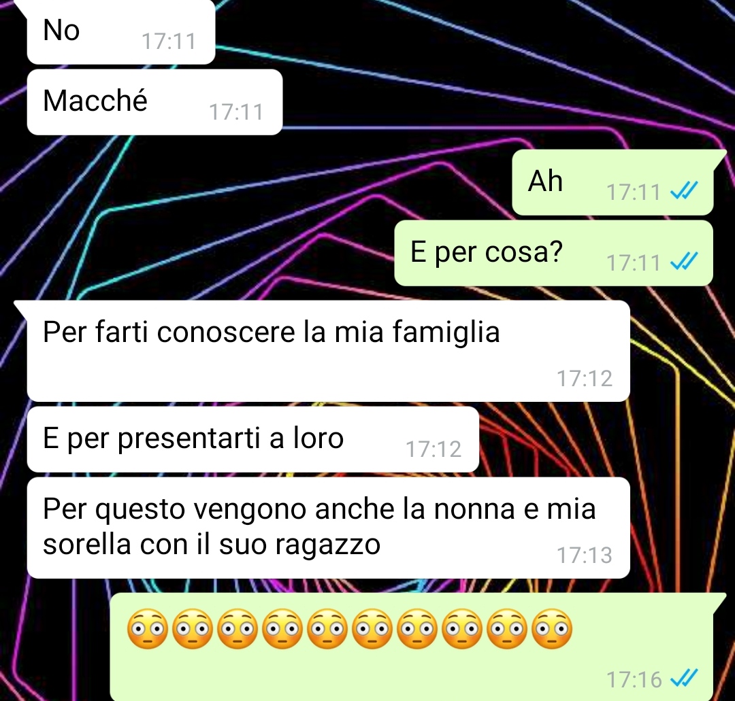This screenshot has width=735, height=701.
Task: Tap the 'Ah' sent message
Action: (612, 183)
